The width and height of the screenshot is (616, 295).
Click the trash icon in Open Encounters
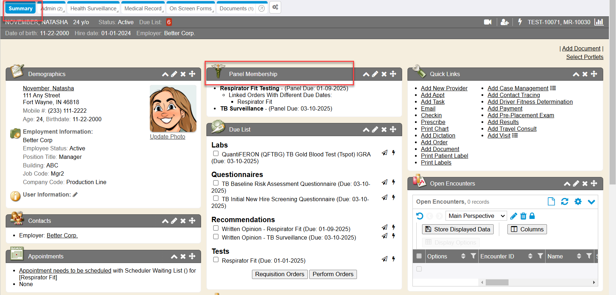[523, 216]
